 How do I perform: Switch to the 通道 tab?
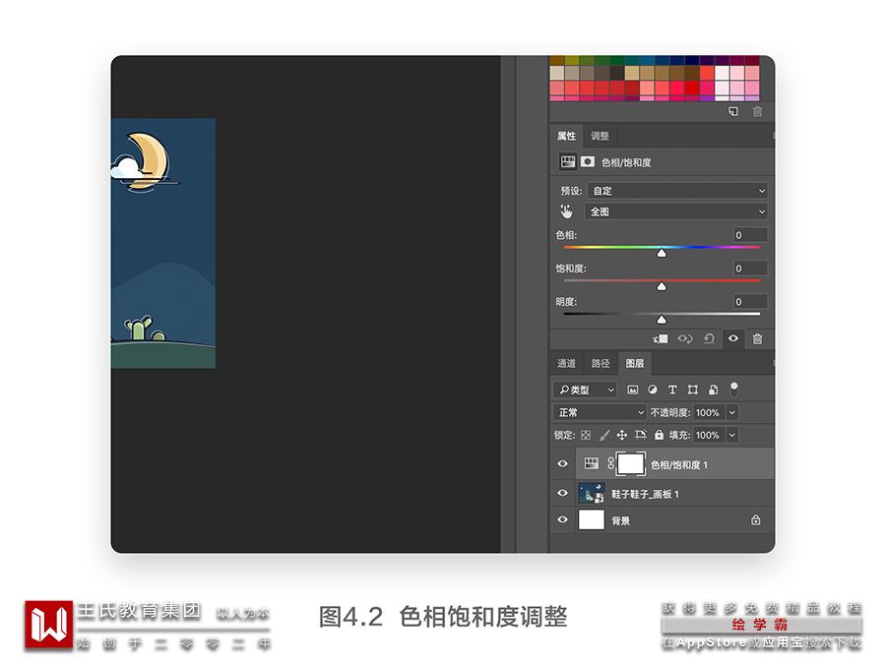(x=566, y=363)
